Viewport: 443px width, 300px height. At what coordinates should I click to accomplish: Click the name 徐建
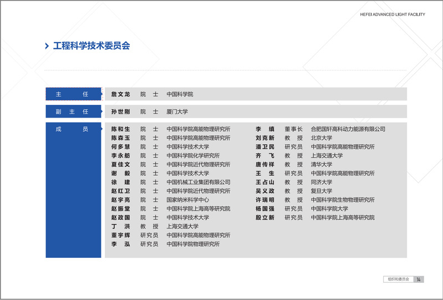(x=121, y=182)
